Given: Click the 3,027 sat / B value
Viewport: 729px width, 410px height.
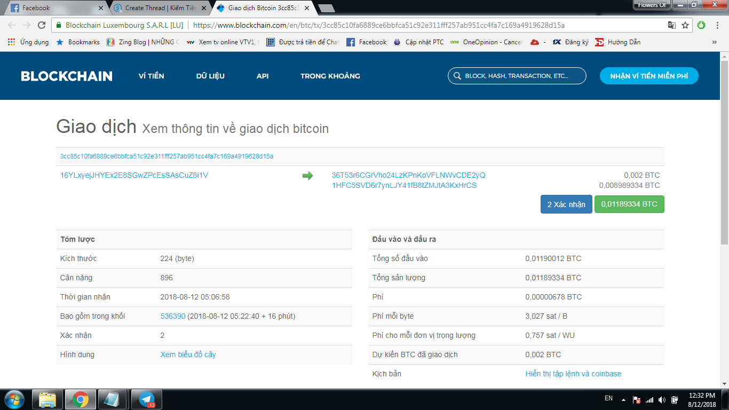Looking at the screenshot, I should click(x=546, y=316).
